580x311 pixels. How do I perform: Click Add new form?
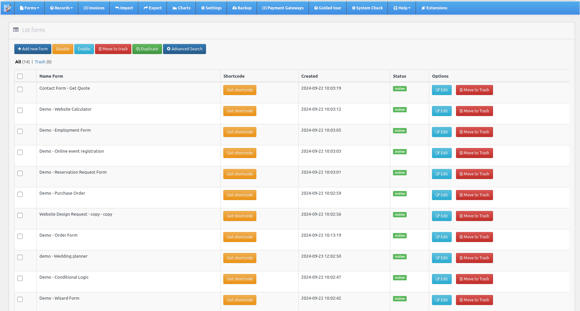(32, 49)
